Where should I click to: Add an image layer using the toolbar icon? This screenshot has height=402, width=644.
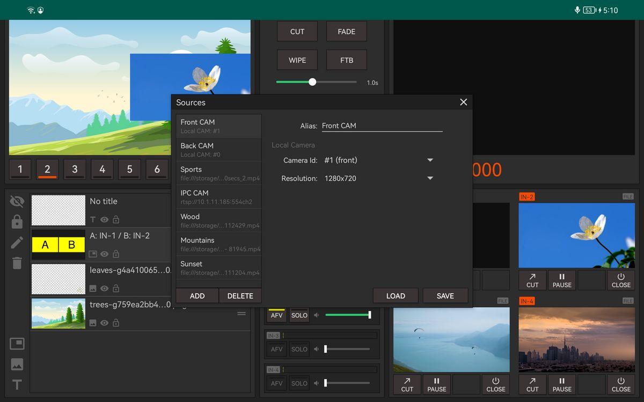coord(17,364)
